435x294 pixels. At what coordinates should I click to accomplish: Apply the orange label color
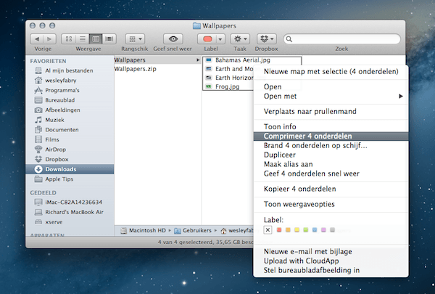pos(288,230)
